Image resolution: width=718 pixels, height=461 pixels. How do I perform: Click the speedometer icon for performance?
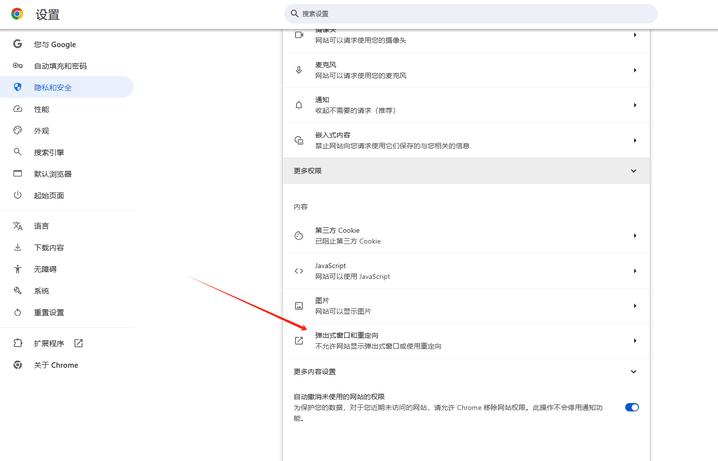[18, 109]
